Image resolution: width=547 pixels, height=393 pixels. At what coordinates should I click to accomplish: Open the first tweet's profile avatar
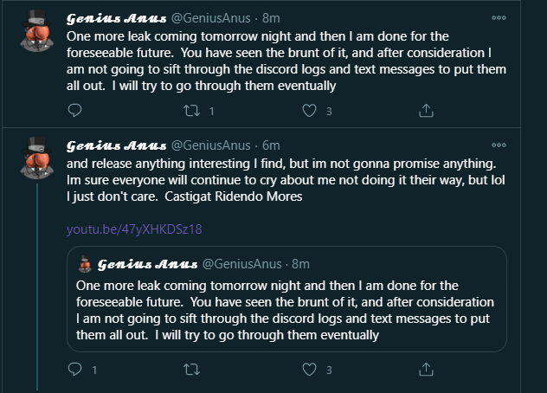37,30
